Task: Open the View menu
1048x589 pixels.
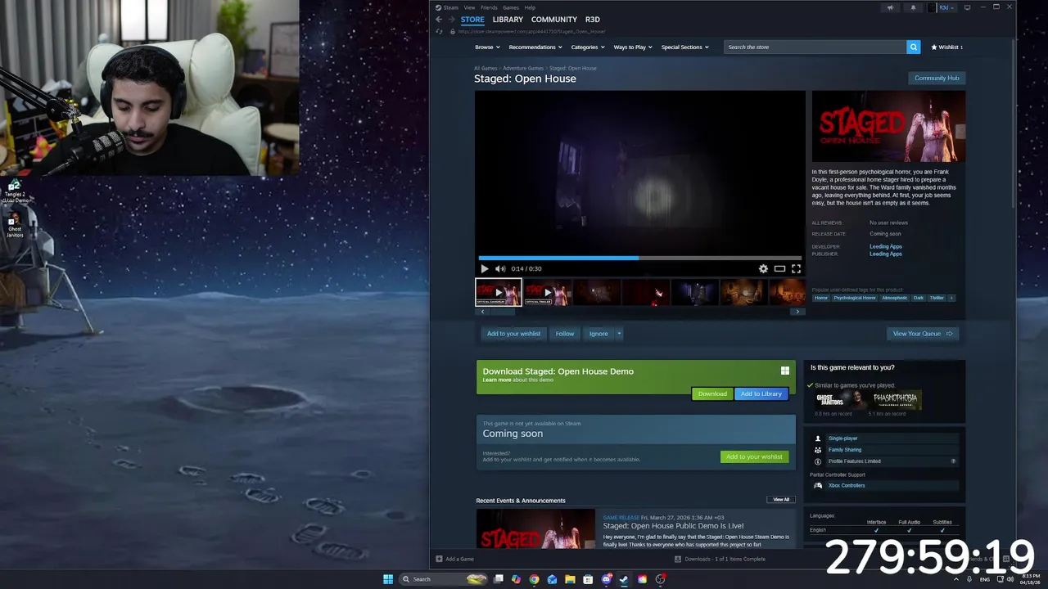Action: click(x=469, y=7)
